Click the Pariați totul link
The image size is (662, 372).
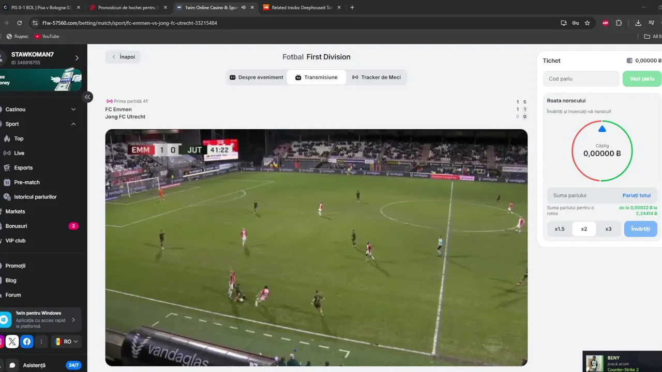(x=636, y=195)
